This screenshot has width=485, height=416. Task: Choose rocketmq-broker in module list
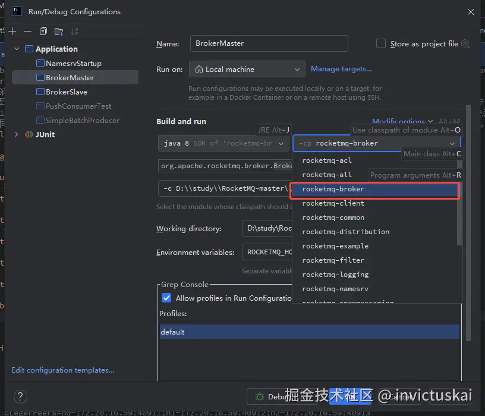(x=374, y=189)
